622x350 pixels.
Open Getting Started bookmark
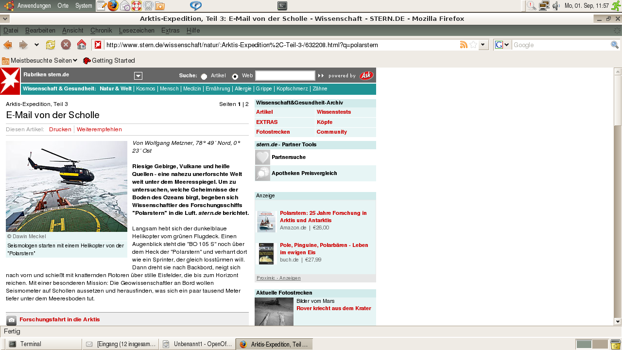109,61
